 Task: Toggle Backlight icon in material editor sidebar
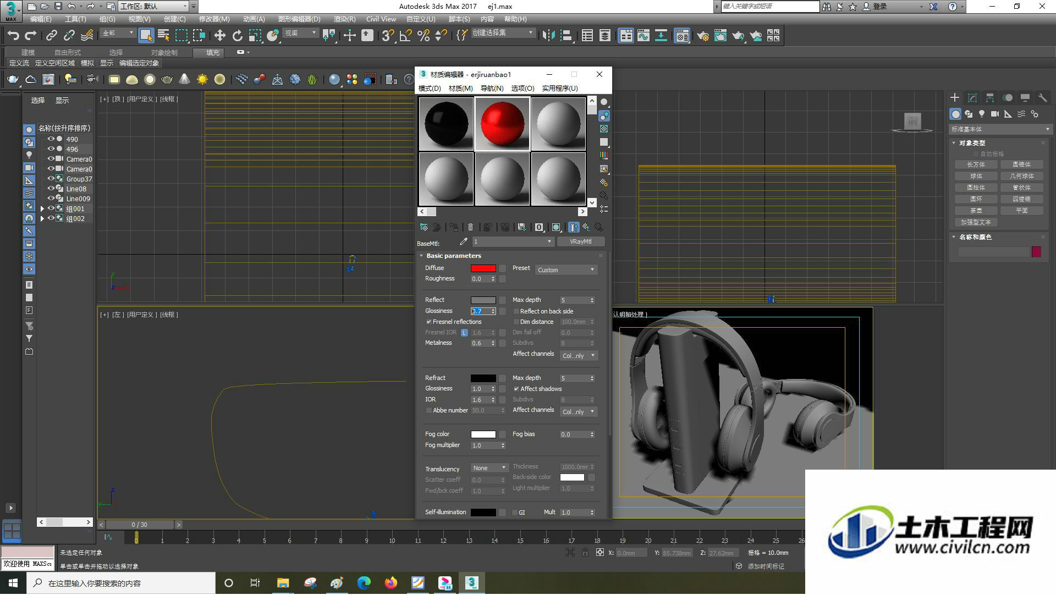click(604, 116)
